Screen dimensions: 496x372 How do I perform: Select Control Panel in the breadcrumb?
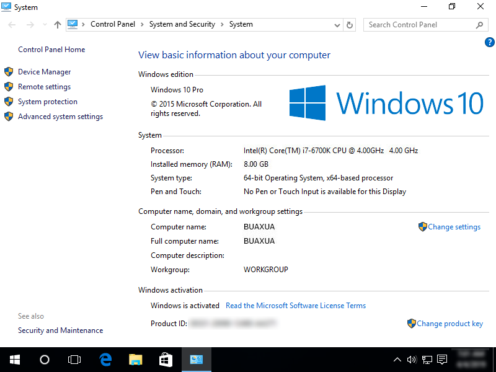pos(113,24)
